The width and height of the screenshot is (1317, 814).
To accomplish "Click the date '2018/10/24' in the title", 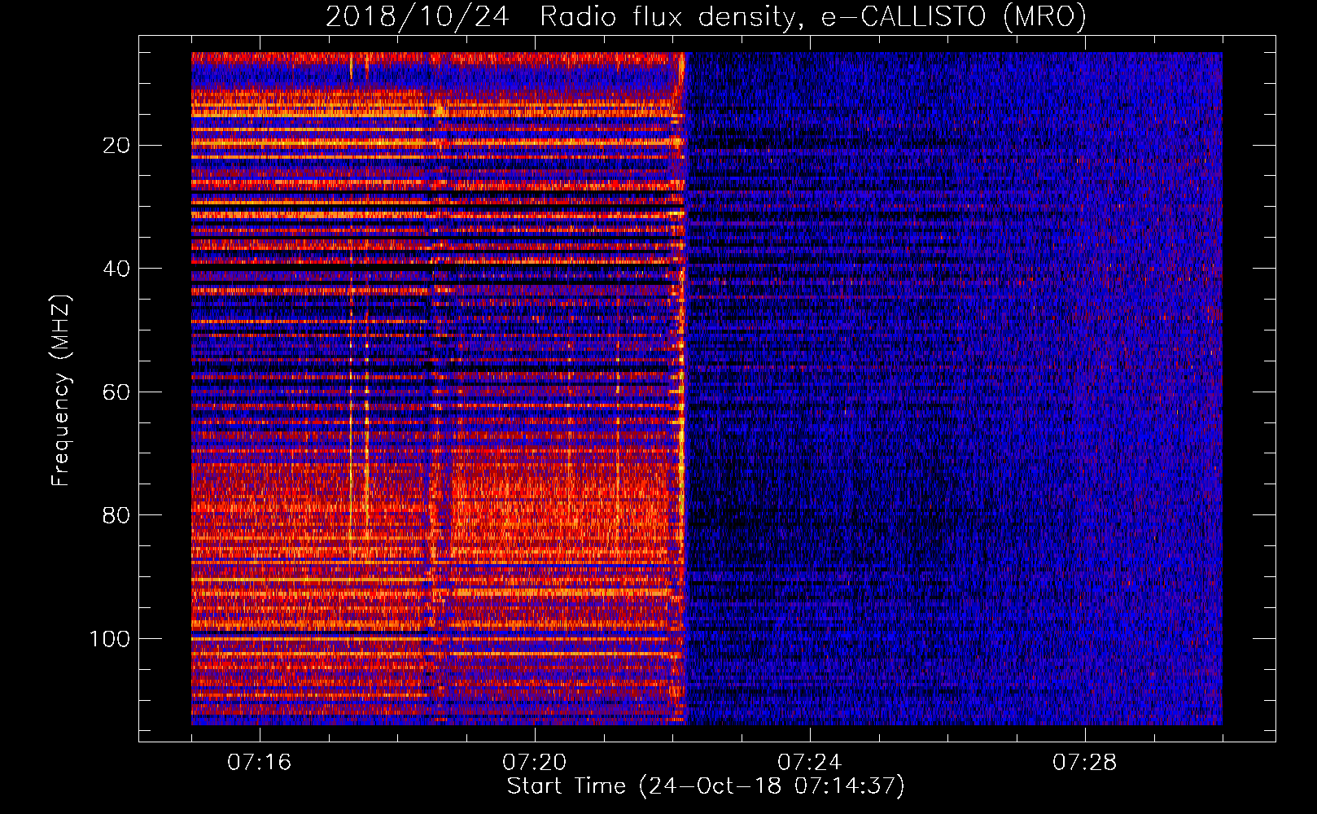I will tap(417, 16).
